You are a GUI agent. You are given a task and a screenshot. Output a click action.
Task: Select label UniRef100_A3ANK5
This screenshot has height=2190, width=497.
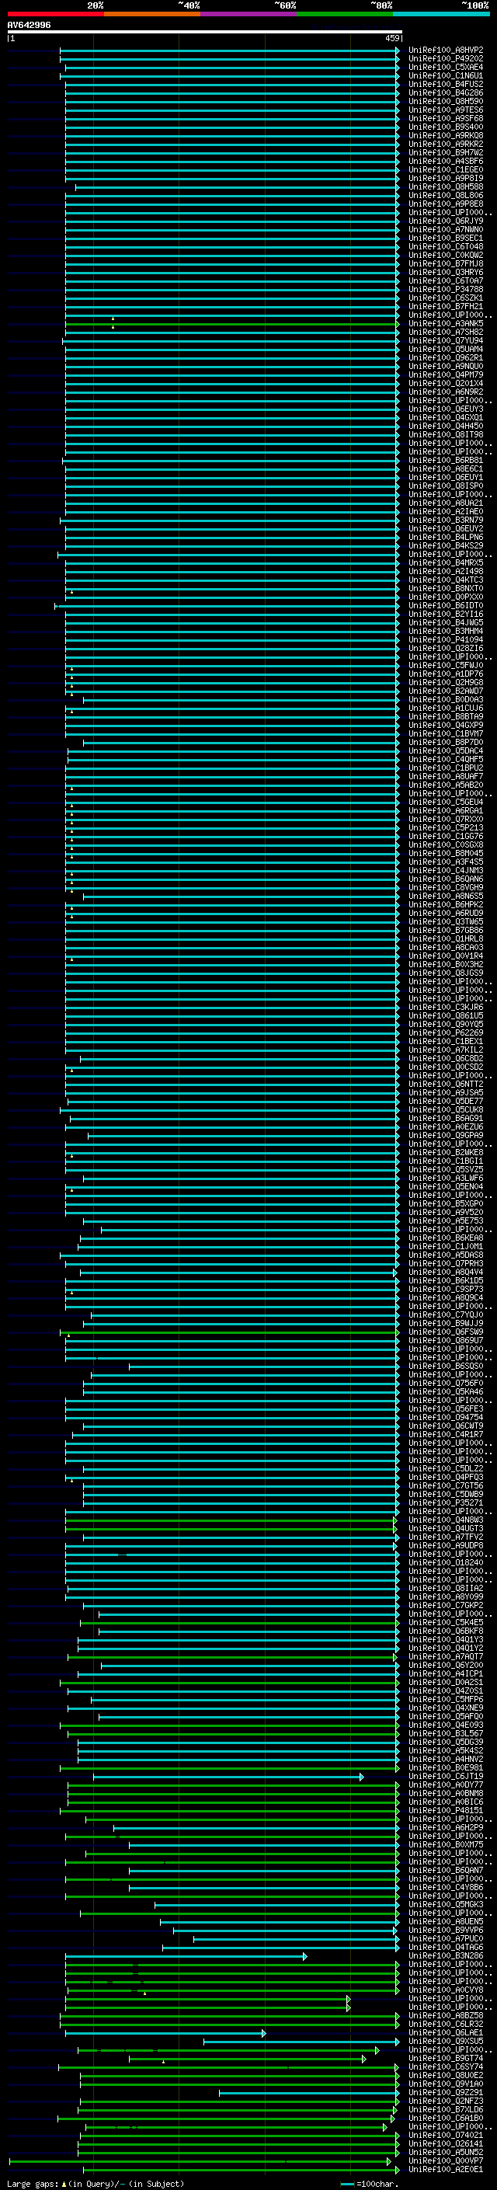[x=446, y=323]
